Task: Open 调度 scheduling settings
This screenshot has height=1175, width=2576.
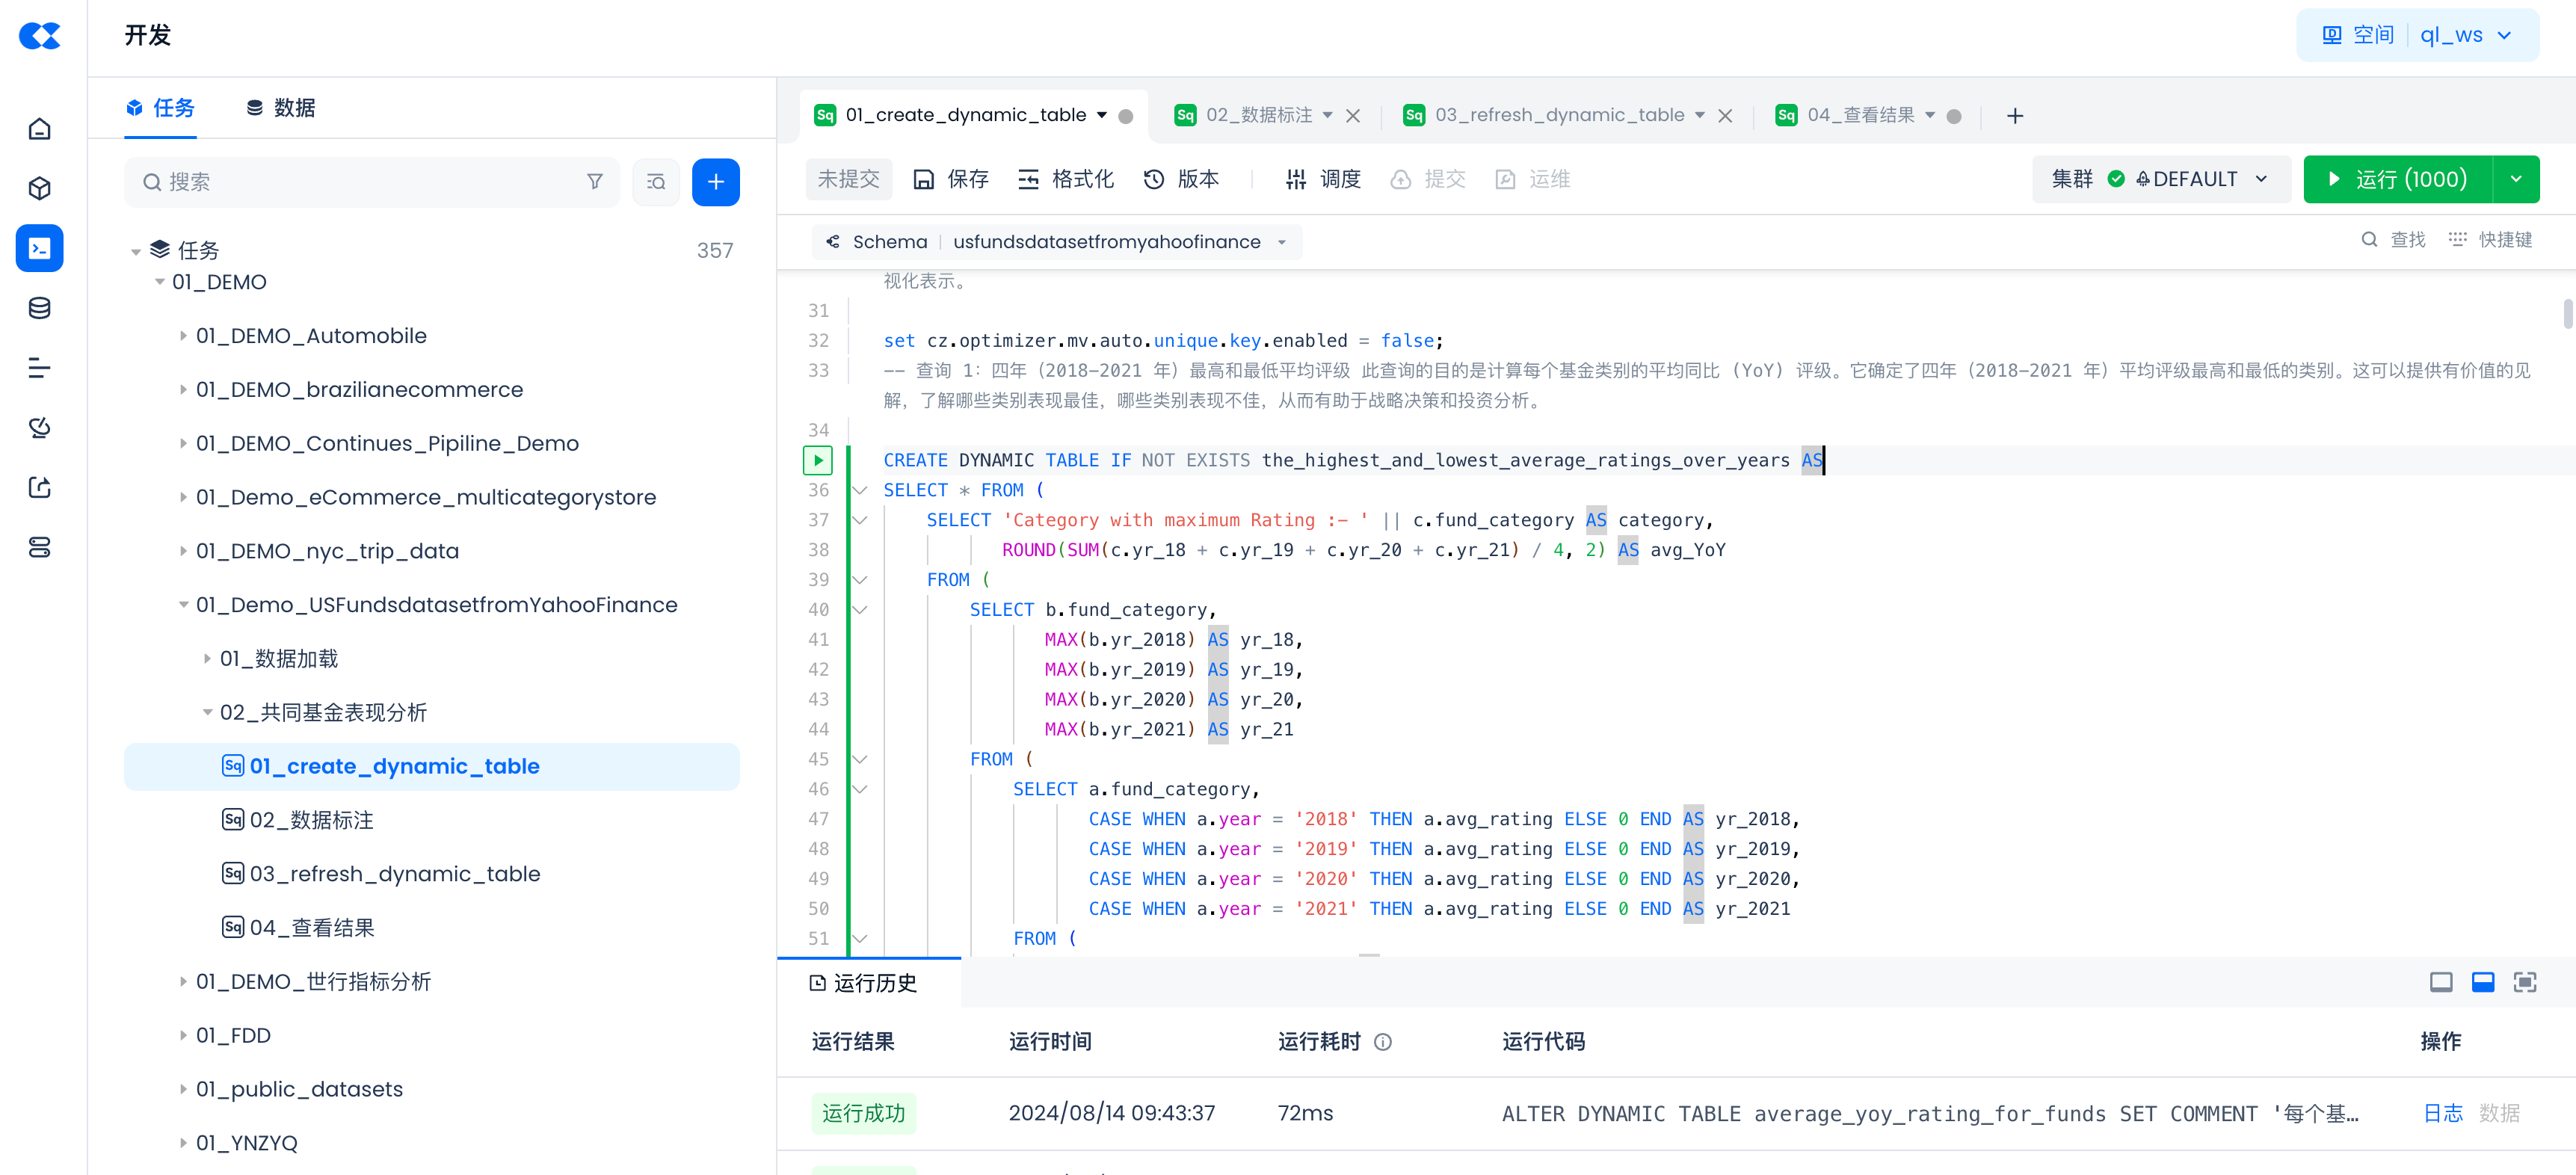Action: coord(1323,179)
